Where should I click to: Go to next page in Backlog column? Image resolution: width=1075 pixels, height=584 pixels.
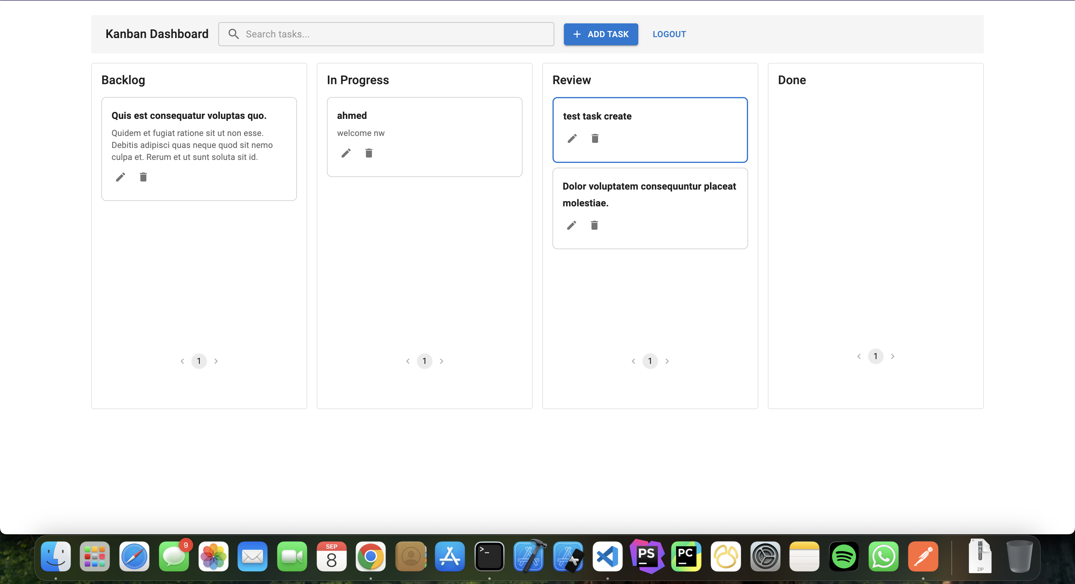216,361
